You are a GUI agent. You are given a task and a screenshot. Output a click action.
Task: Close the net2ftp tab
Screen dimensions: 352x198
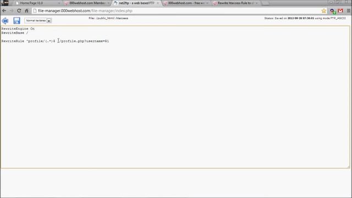(x=158, y=3)
